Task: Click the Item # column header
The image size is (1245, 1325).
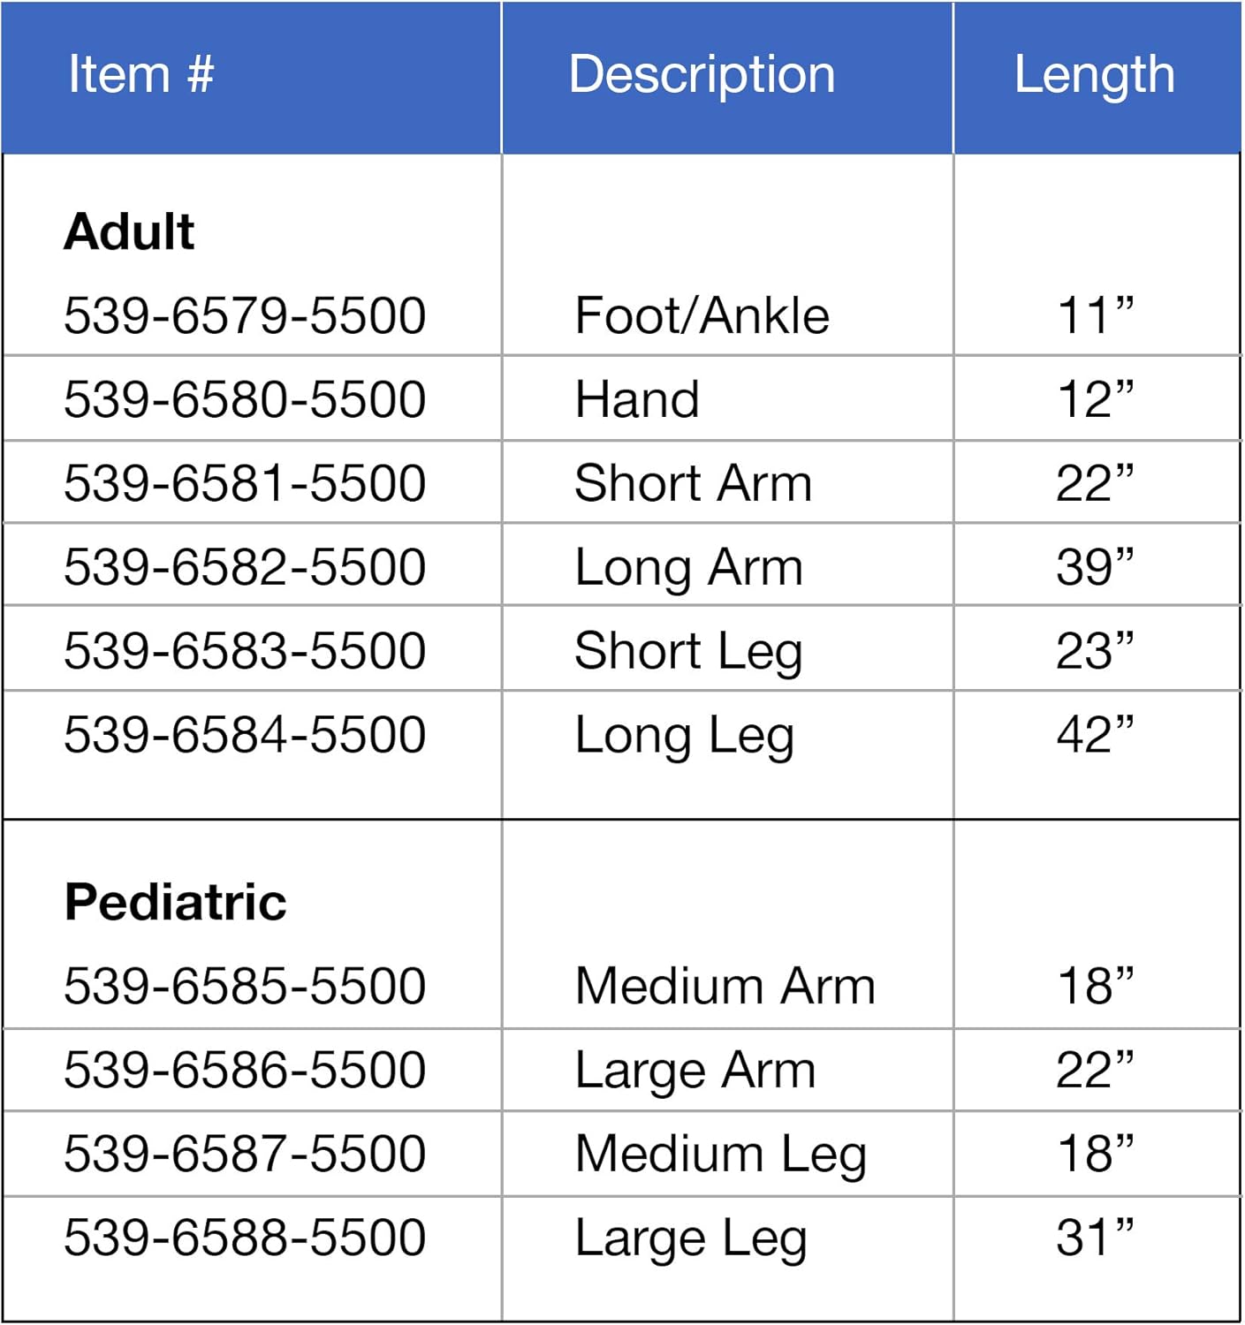Action: point(141,74)
